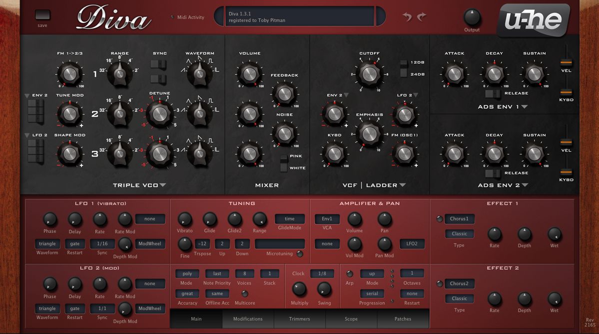The width and height of the screenshot is (599, 334).
Task: Toggle ADS ENV 1 Release switch
Action: (x=493, y=93)
